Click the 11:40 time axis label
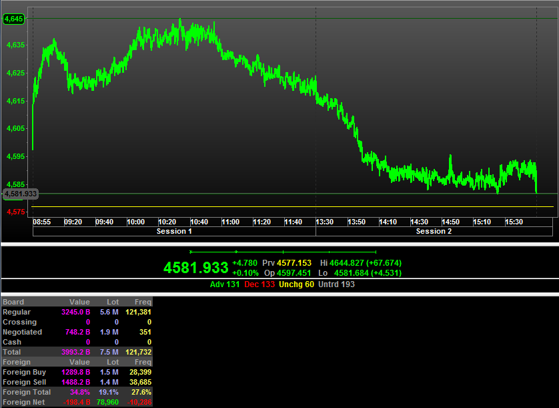 click(x=293, y=222)
